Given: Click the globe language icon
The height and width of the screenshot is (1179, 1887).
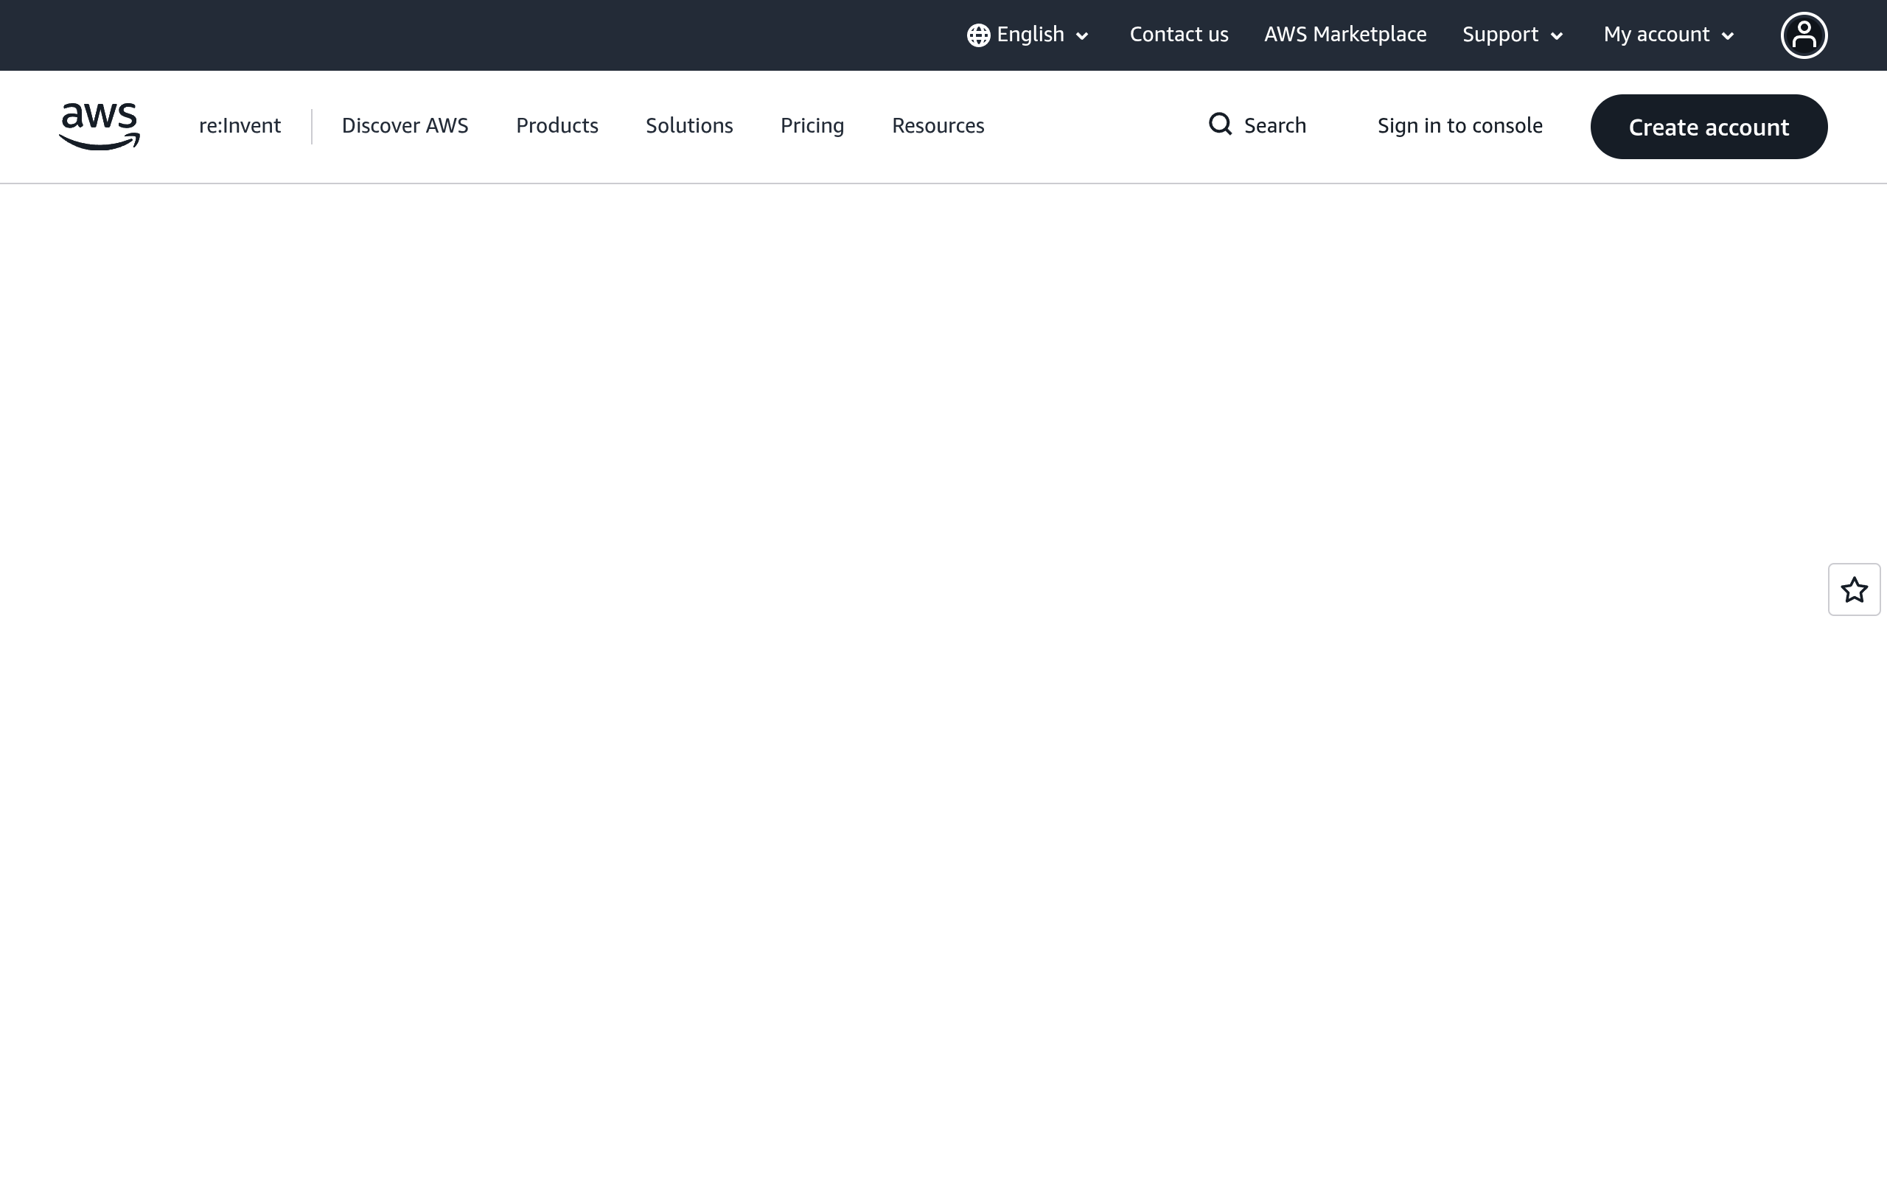Looking at the screenshot, I should 979,35.
